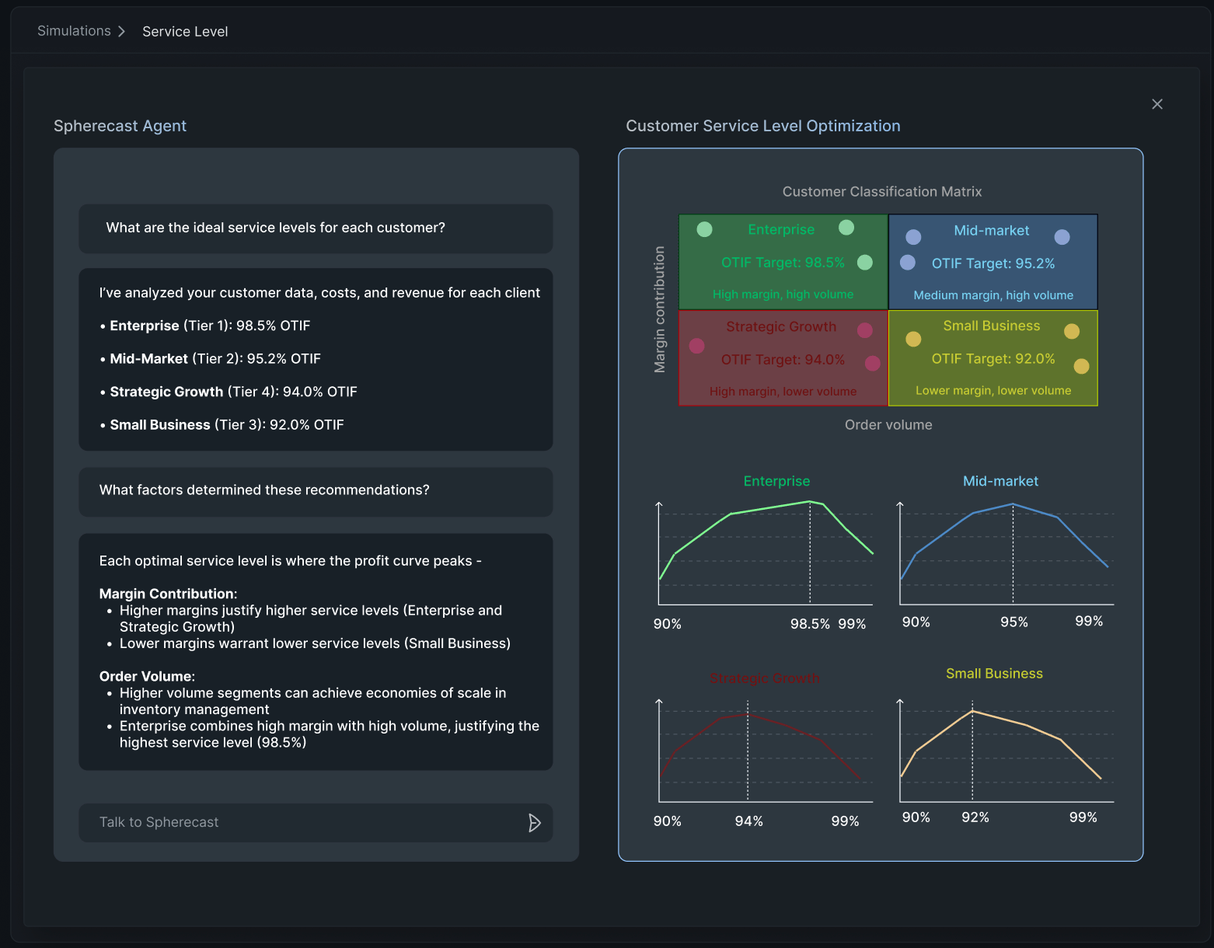
Task: Click the Mid-market profit curve chart title
Action: point(1000,481)
